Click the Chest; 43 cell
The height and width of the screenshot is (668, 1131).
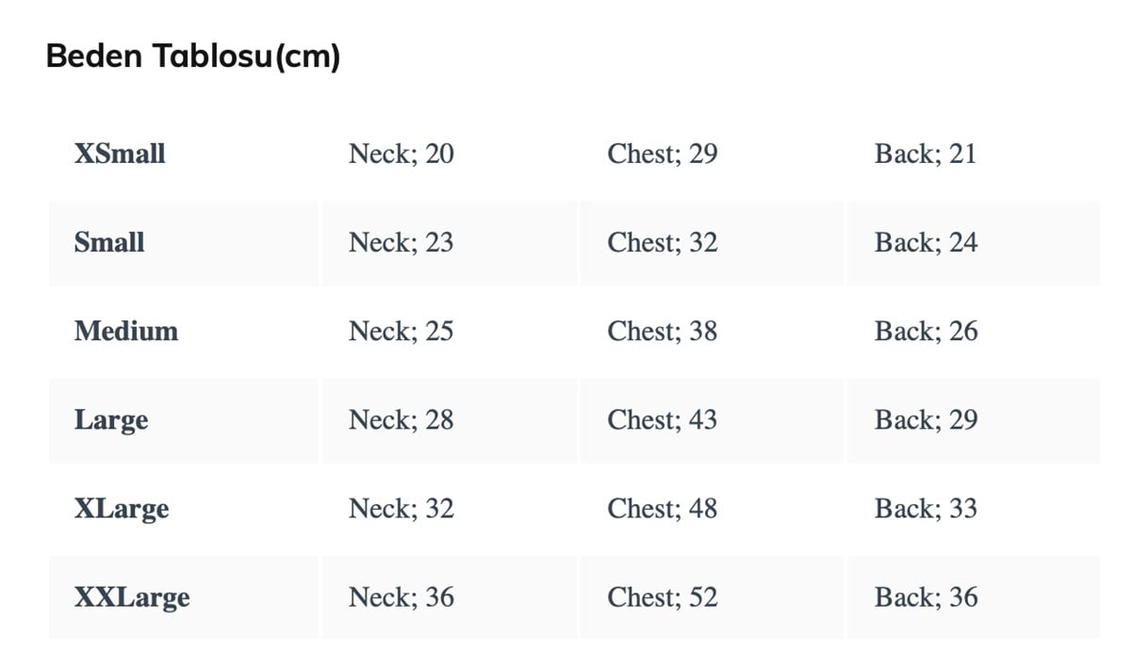662,420
